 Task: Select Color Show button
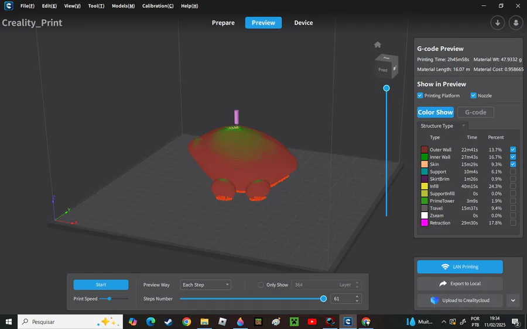[x=435, y=112]
